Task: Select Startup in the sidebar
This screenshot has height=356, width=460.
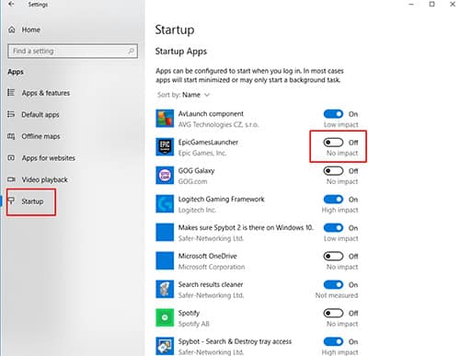Action: [32, 201]
